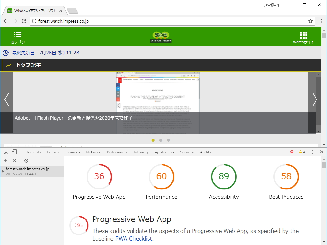Bookmark the page with the star icon

tap(310, 21)
